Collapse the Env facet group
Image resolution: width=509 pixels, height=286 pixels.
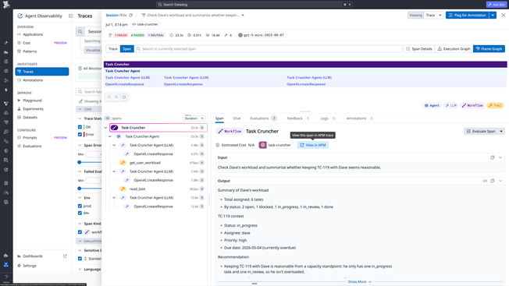[80, 198]
